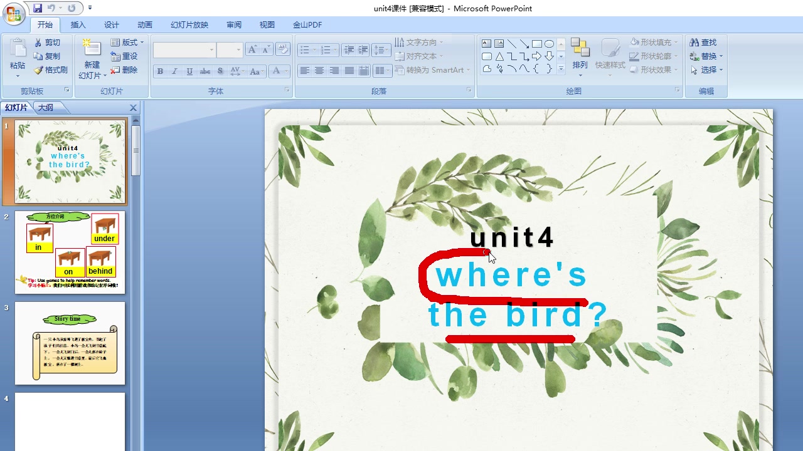Toggle Italic formatting
803x451 pixels.
174,71
